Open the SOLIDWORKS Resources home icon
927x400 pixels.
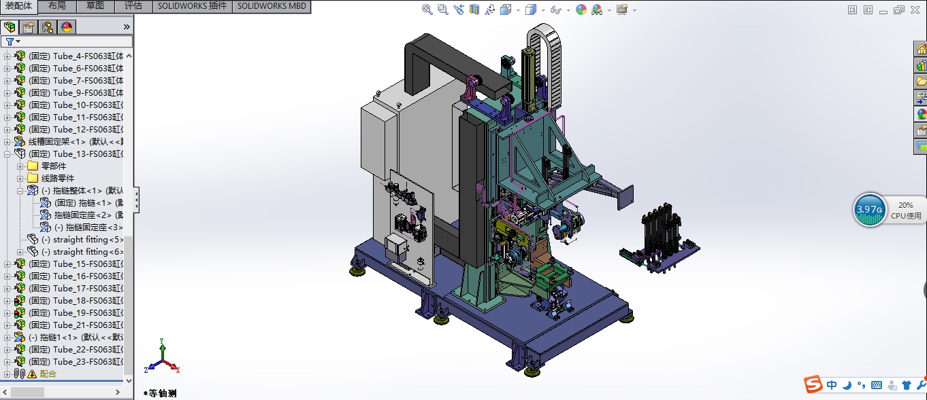tap(921, 49)
